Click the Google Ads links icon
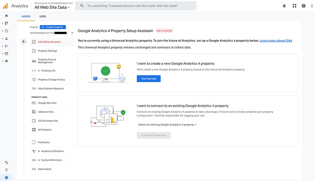Image resolution: width=315 pixels, height=181 pixels. pos(34,103)
